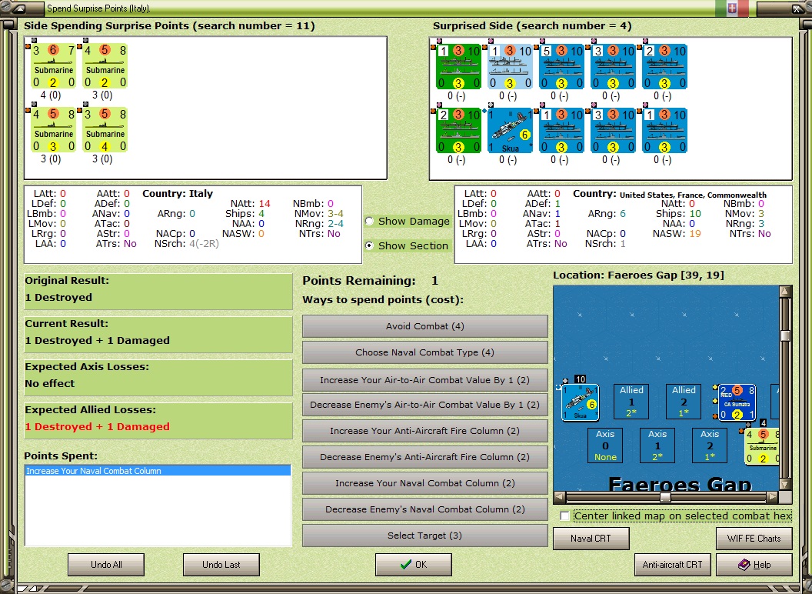Open the Naval CRT chart

click(x=591, y=539)
